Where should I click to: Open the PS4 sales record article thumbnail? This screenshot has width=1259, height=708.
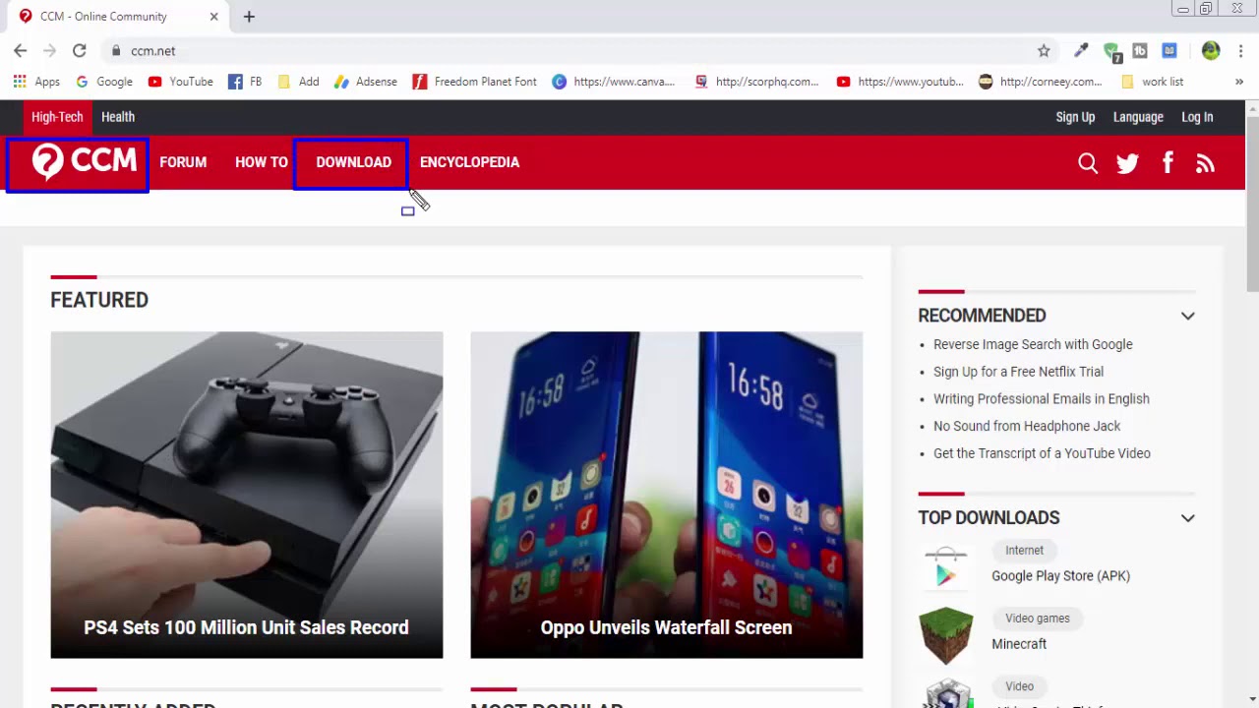point(247,495)
